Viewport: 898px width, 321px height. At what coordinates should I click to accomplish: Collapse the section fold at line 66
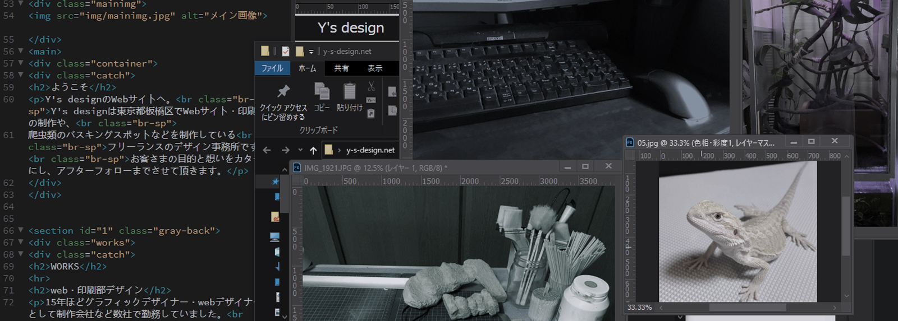[x=21, y=230]
